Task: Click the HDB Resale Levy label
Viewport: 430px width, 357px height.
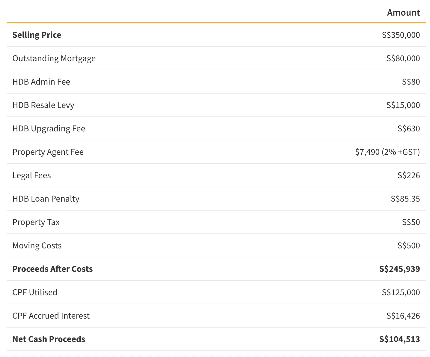Action: 43,105
